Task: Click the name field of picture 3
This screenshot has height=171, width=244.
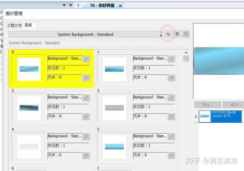Action: pyautogui.click(x=150, y=97)
